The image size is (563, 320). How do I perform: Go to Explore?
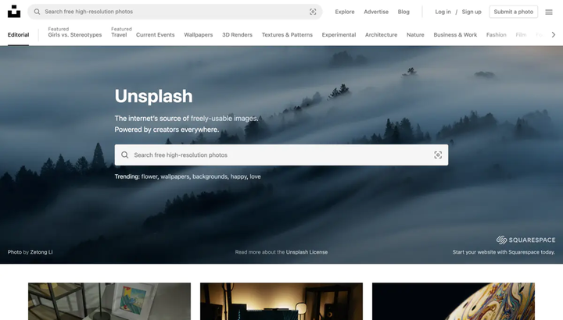tap(345, 12)
